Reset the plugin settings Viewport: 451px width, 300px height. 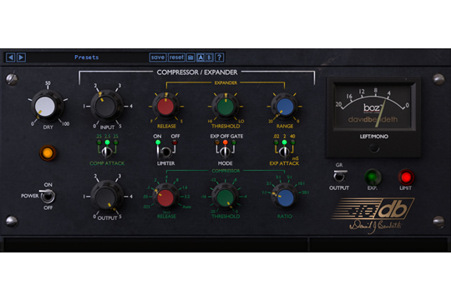(x=176, y=57)
